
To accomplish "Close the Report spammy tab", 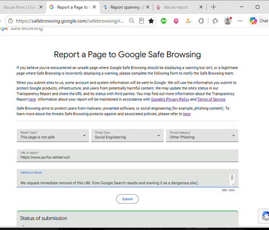I will (147, 7).
